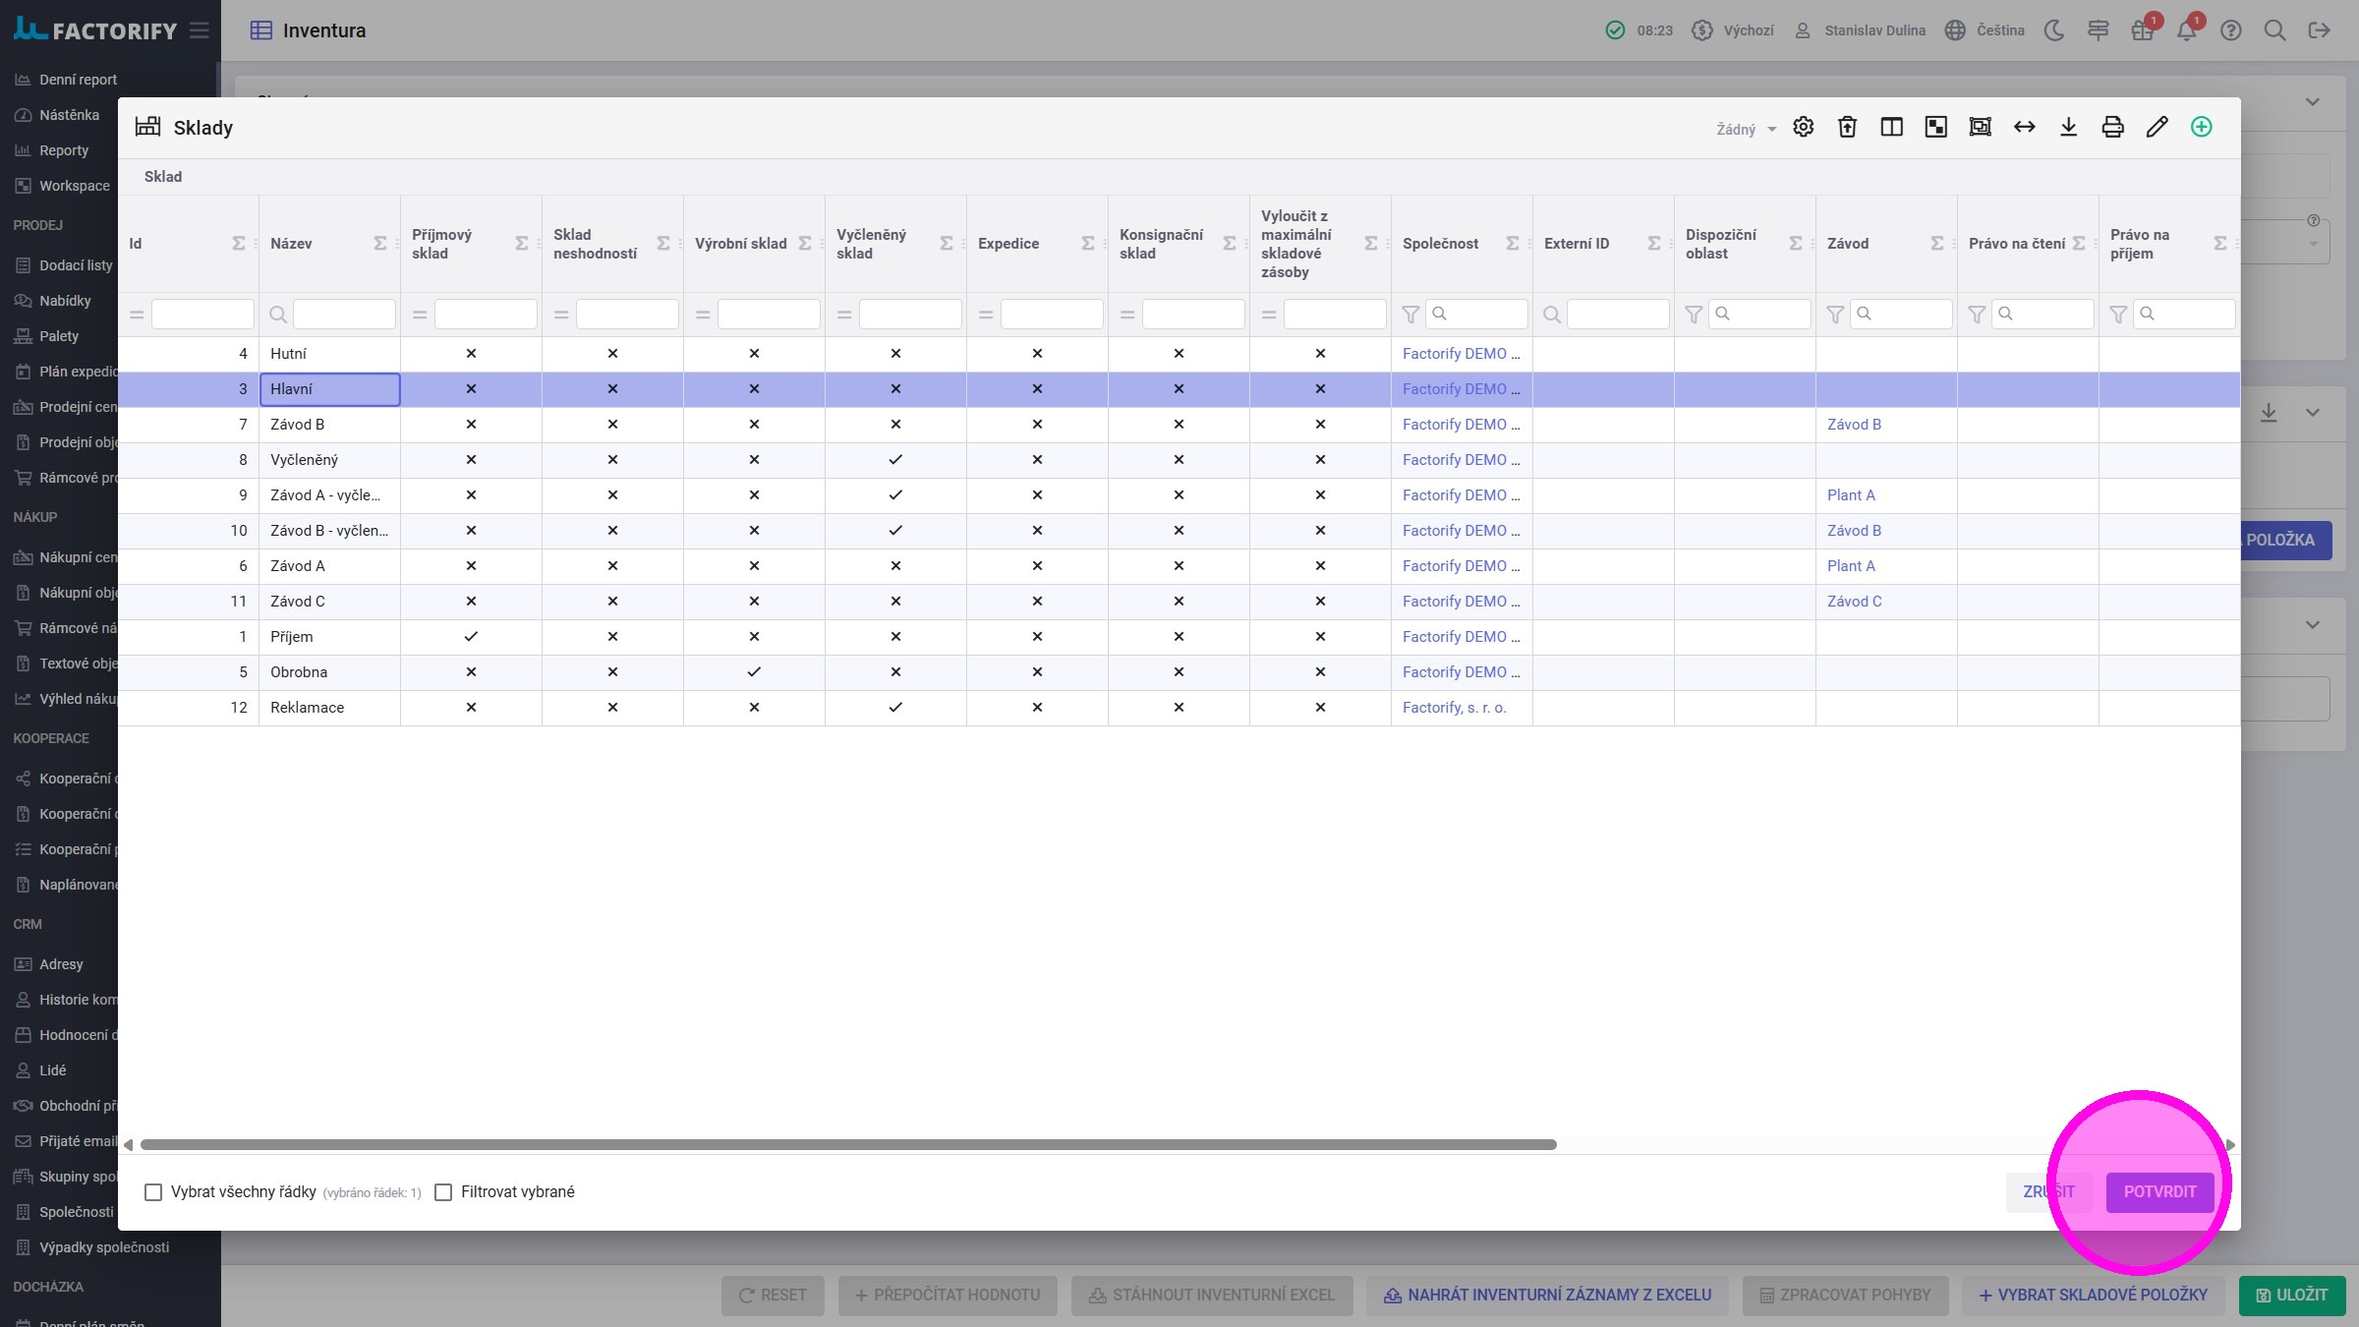Check 'Vybrat všechny řádky' checkbox
Image resolution: width=2359 pixels, height=1327 pixels.
click(x=153, y=1191)
